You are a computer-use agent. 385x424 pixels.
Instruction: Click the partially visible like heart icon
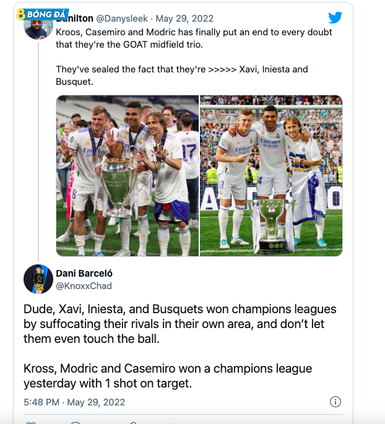pos(30,422)
